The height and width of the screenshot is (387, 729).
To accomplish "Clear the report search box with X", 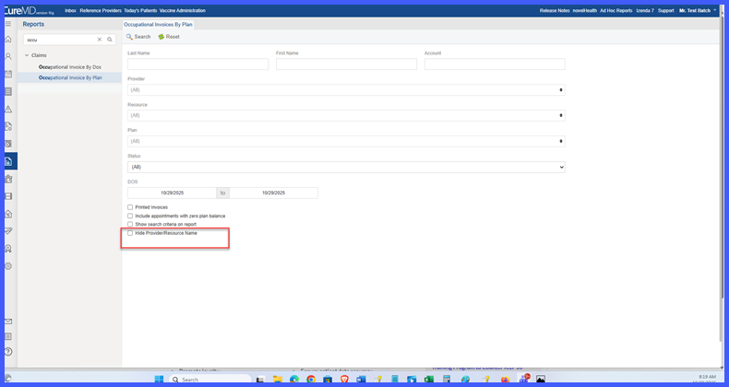I will tap(100, 40).
